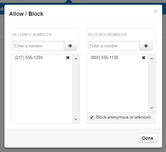Select (800) 555-1138 in blocked list
Screen dimensions: 166x152
[x=104, y=58]
